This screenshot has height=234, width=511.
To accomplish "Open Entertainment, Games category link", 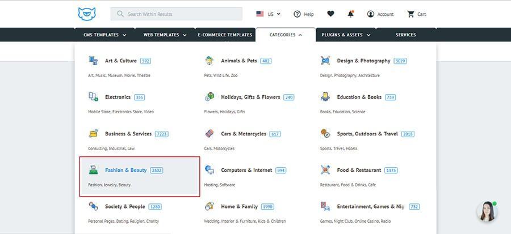I will 371,207.
